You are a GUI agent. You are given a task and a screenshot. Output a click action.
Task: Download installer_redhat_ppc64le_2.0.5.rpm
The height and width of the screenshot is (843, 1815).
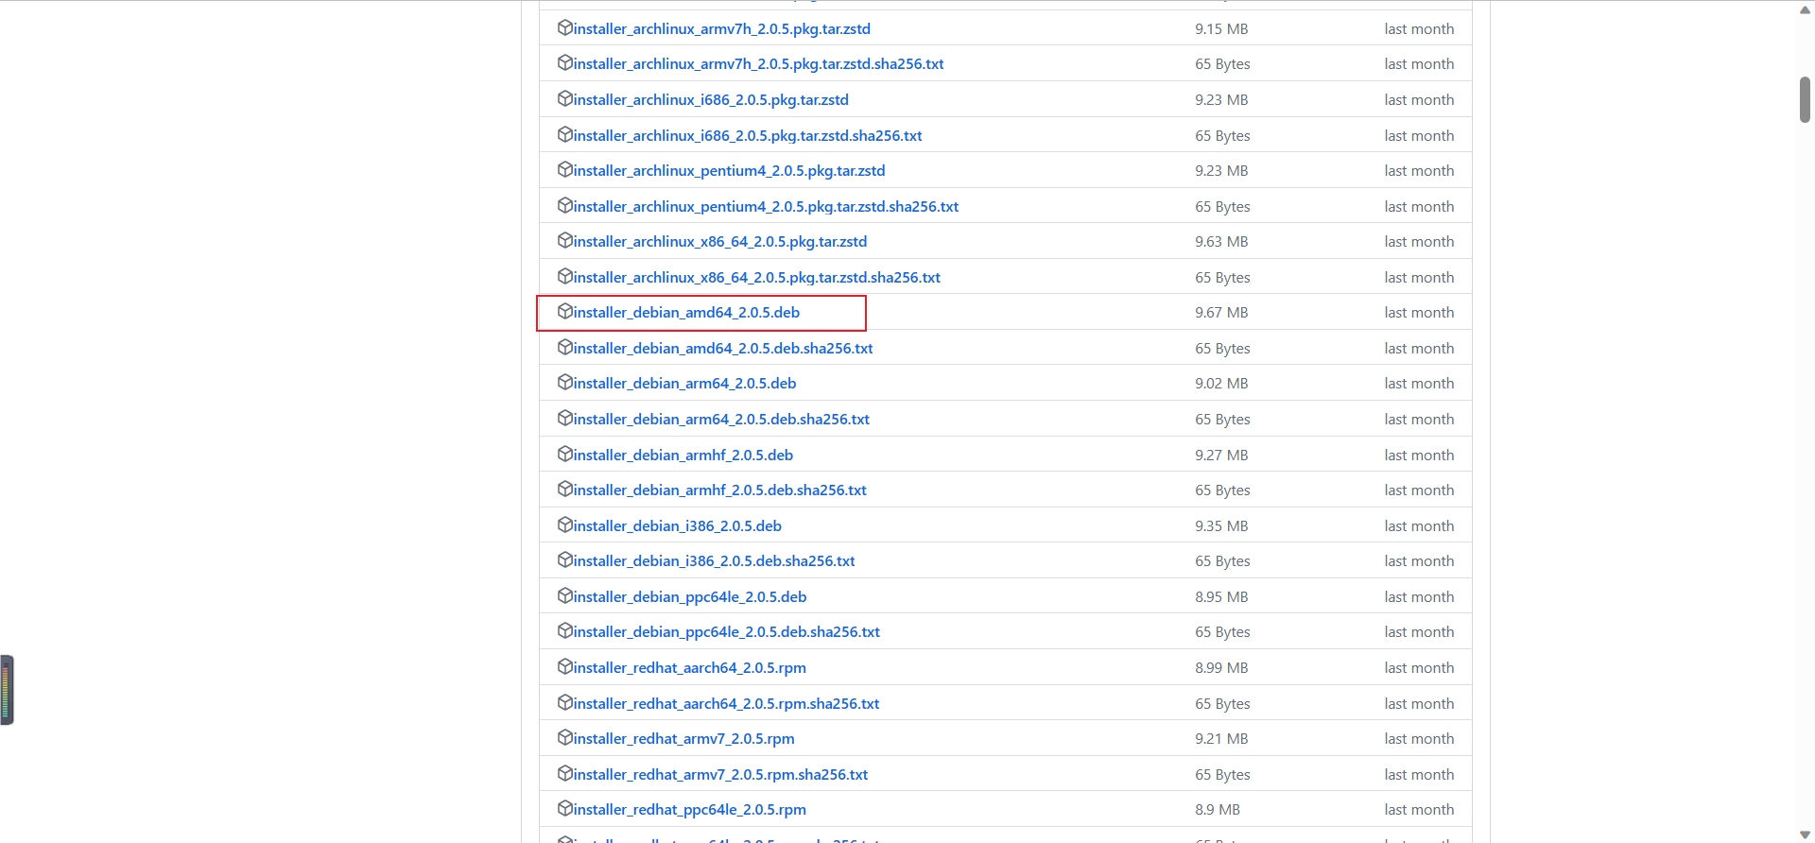(689, 810)
